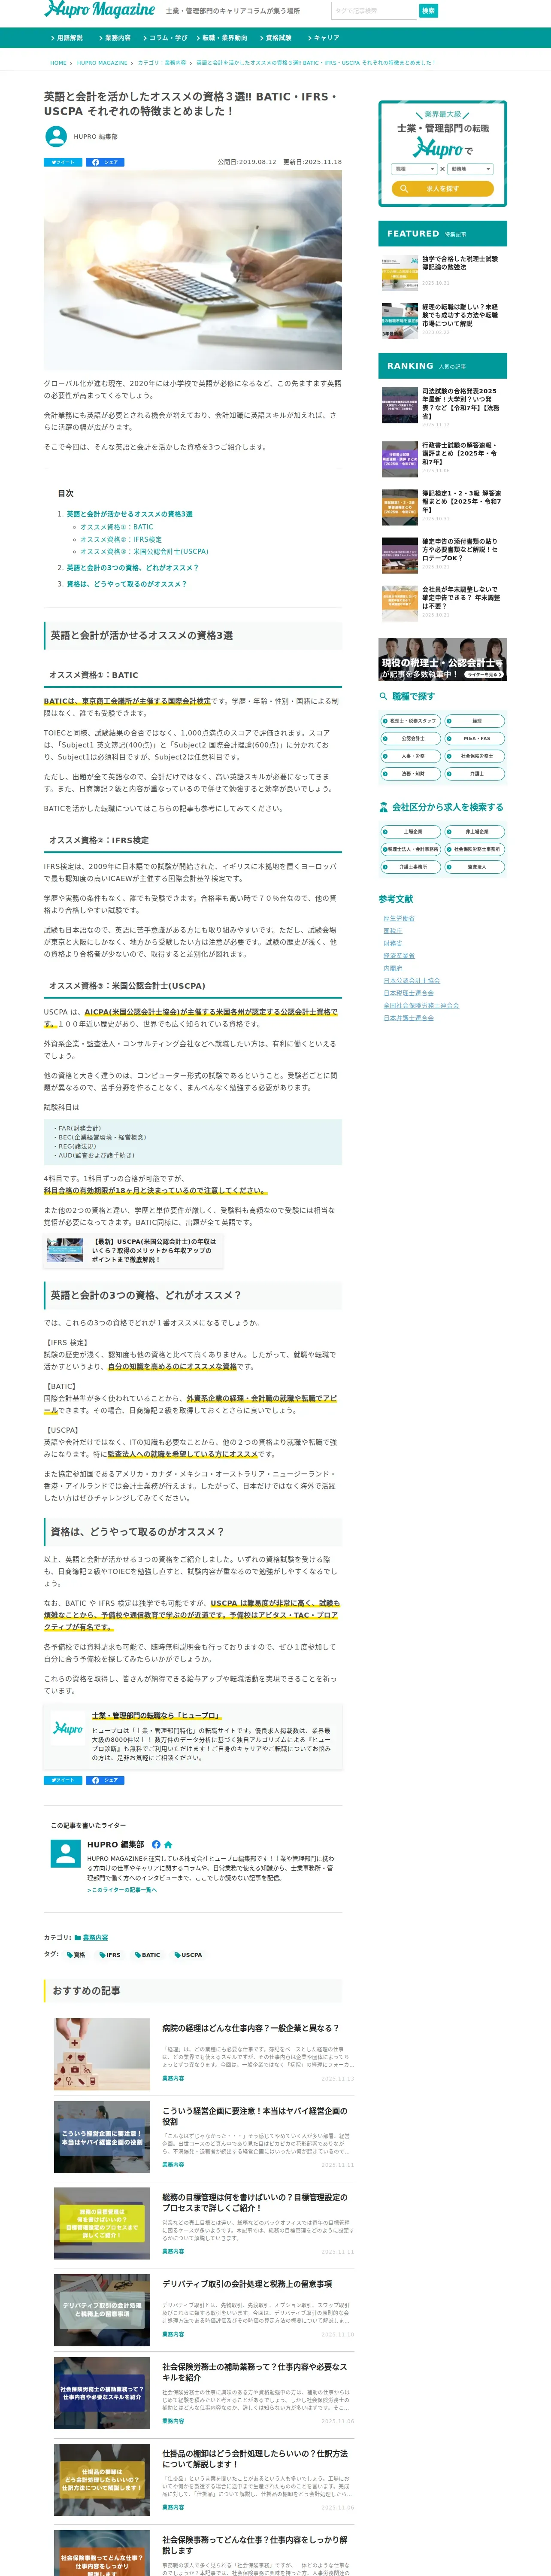
Task: Click the top Twitter ツイート share button
Action: pos(63,162)
